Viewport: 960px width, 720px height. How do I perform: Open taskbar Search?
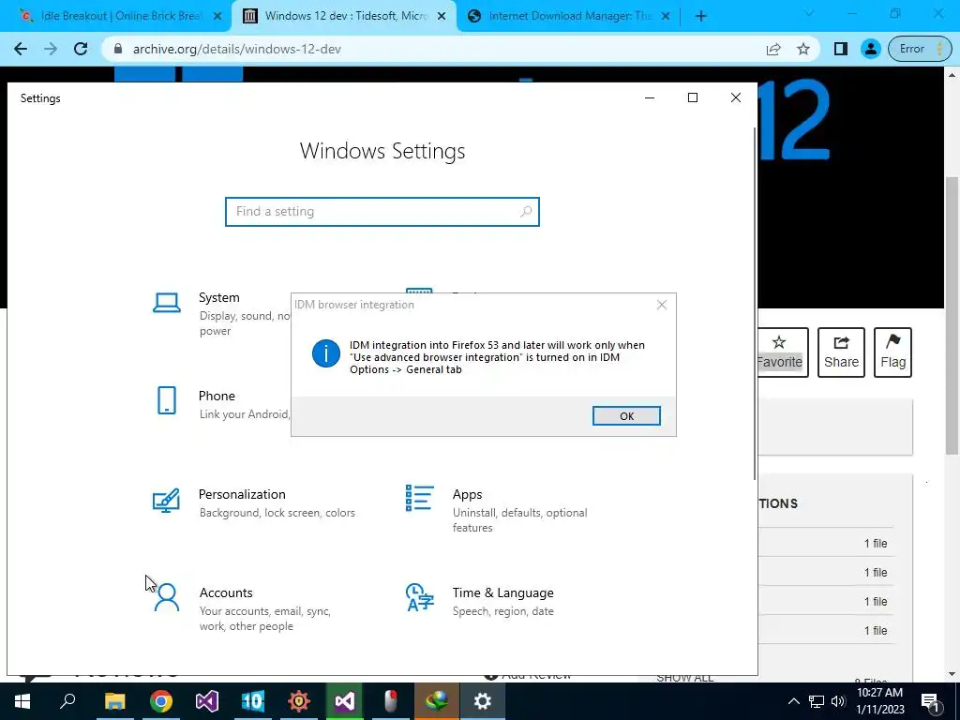click(x=67, y=701)
